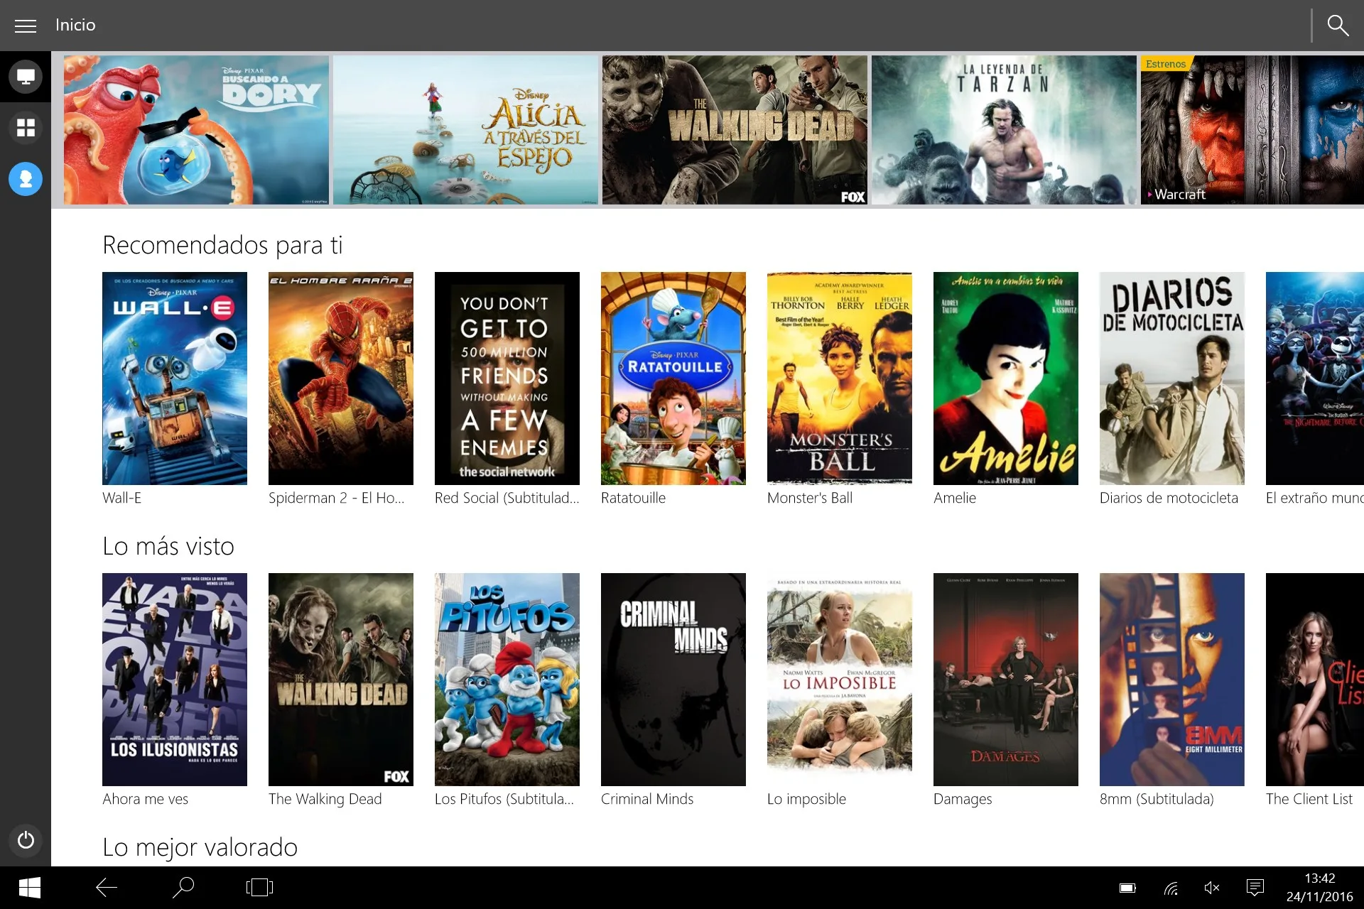Click 'Diarios de motocicleta' title text
This screenshot has width=1364, height=909.
(1169, 498)
